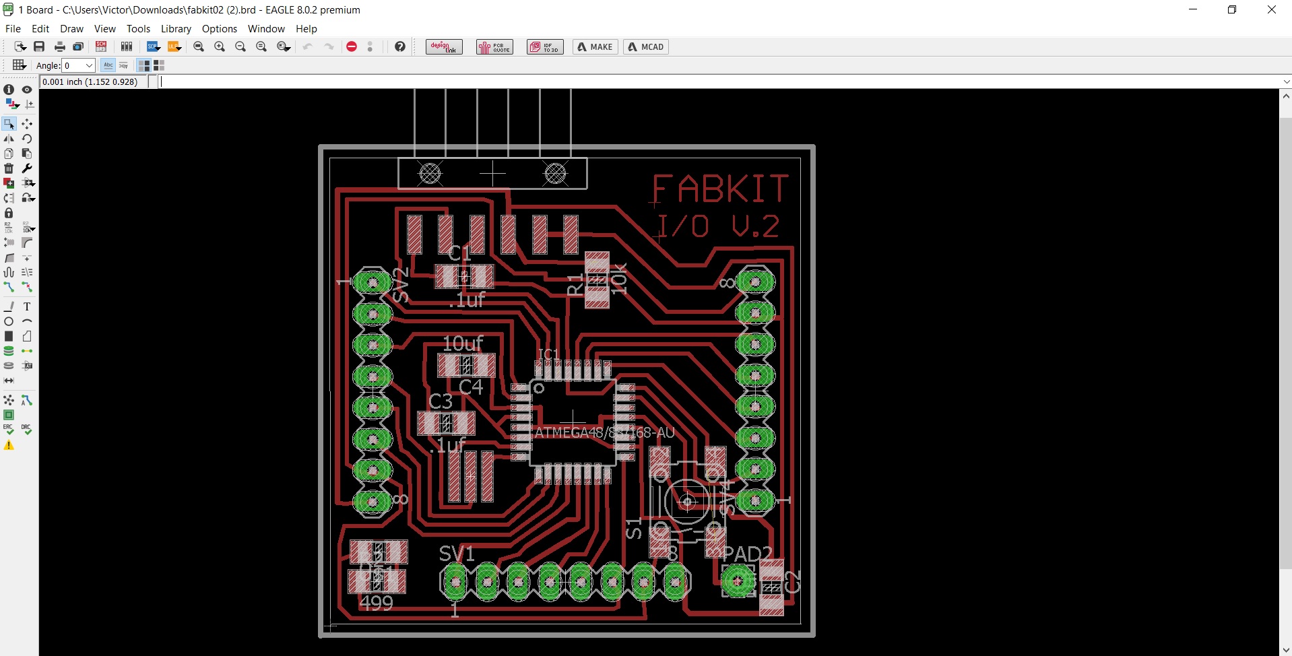Open the Grid settings dropdown icon
The image size is (1292, 656).
coord(19,65)
